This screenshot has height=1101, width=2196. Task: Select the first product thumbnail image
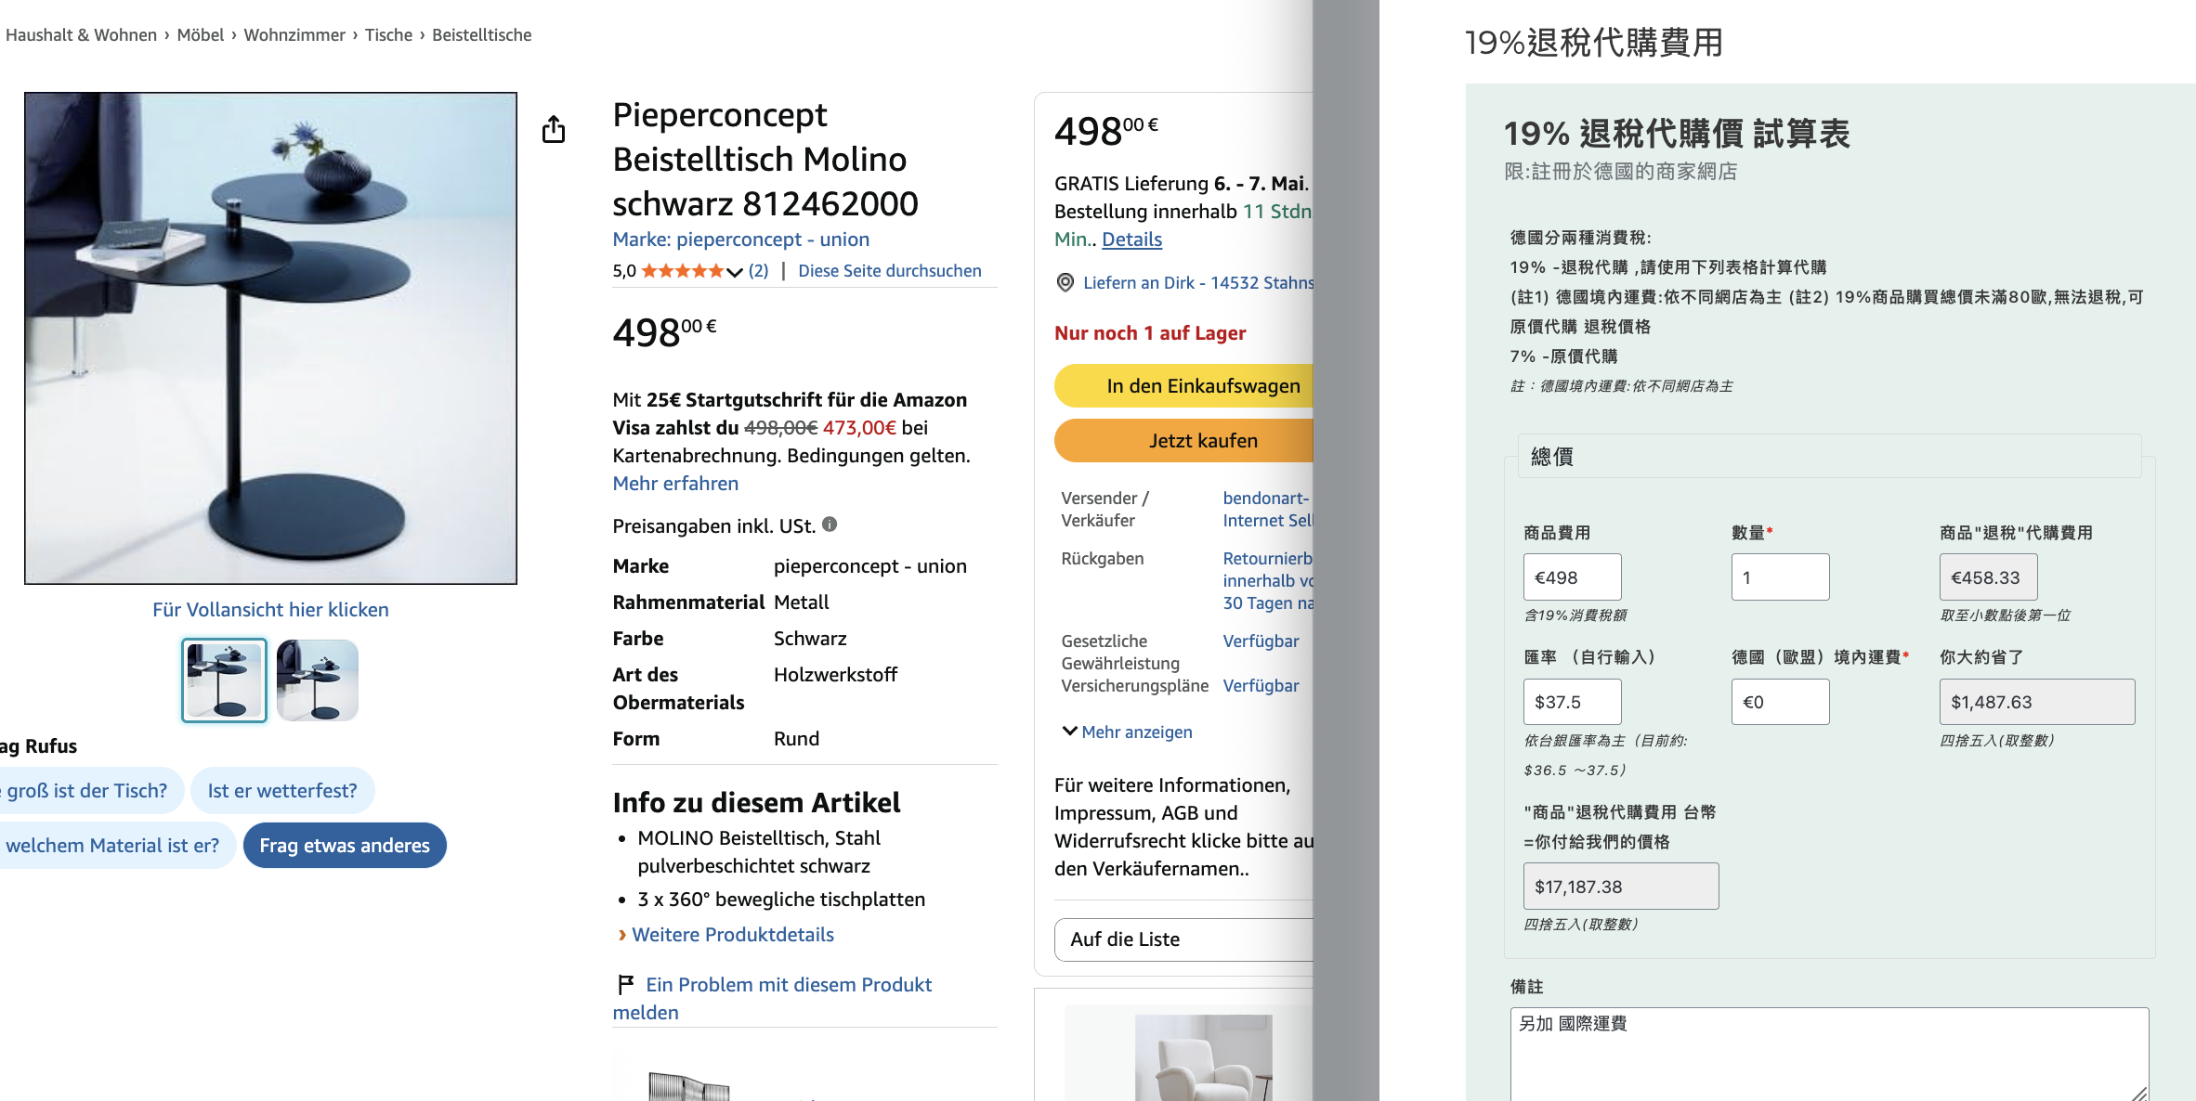[x=224, y=680]
